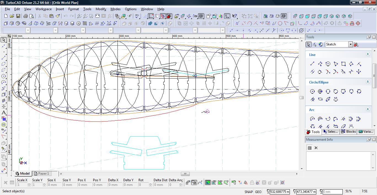Toggle SNAP mode in status bar
377x195 pixels.
pyautogui.click(x=248, y=192)
